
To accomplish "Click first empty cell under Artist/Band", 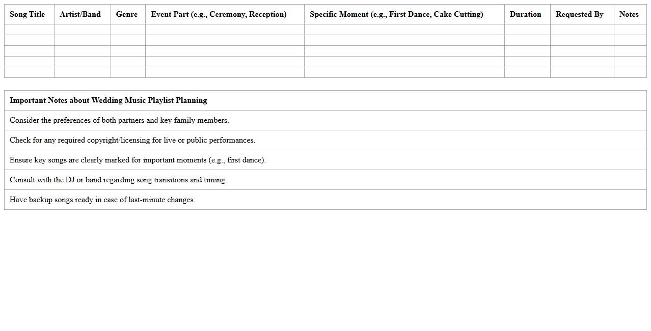I will click(82, 30).
